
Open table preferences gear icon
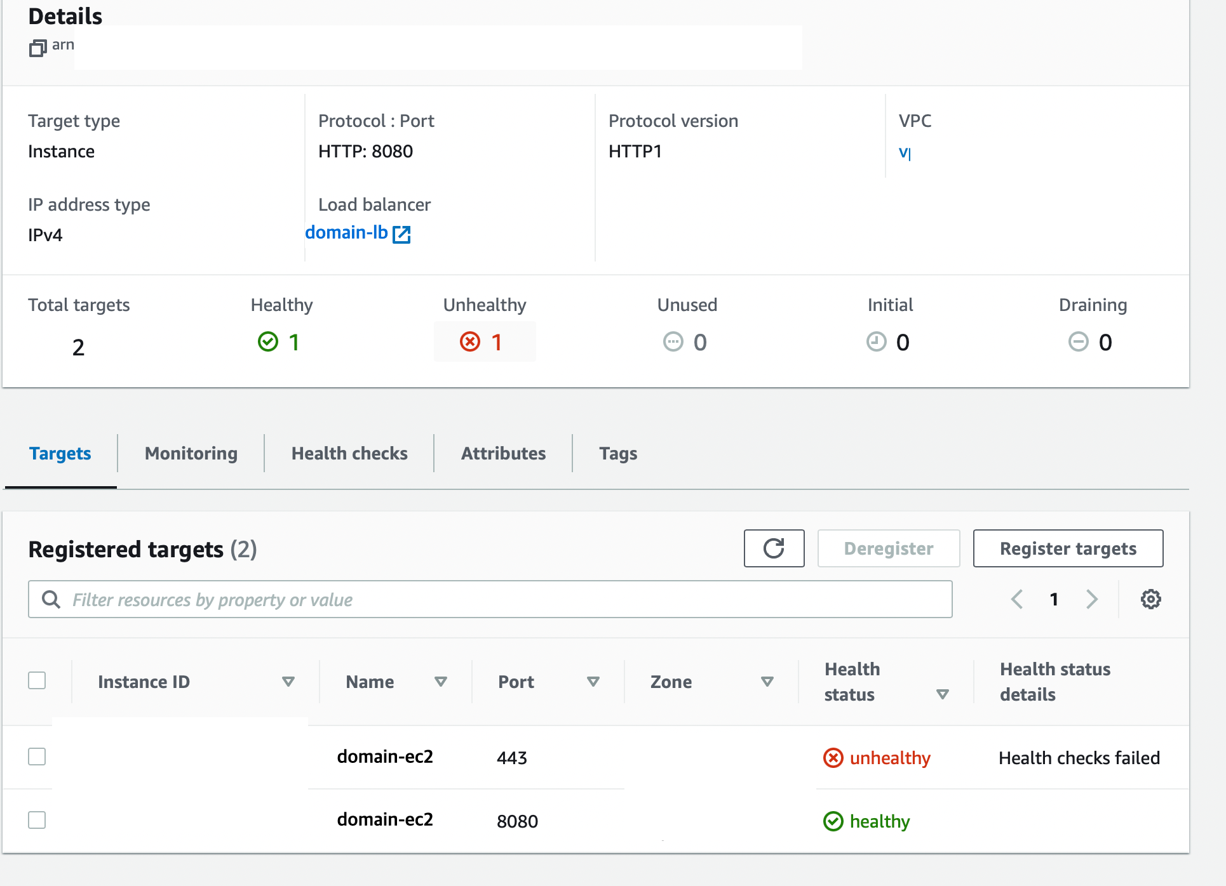pos(1150,599)
